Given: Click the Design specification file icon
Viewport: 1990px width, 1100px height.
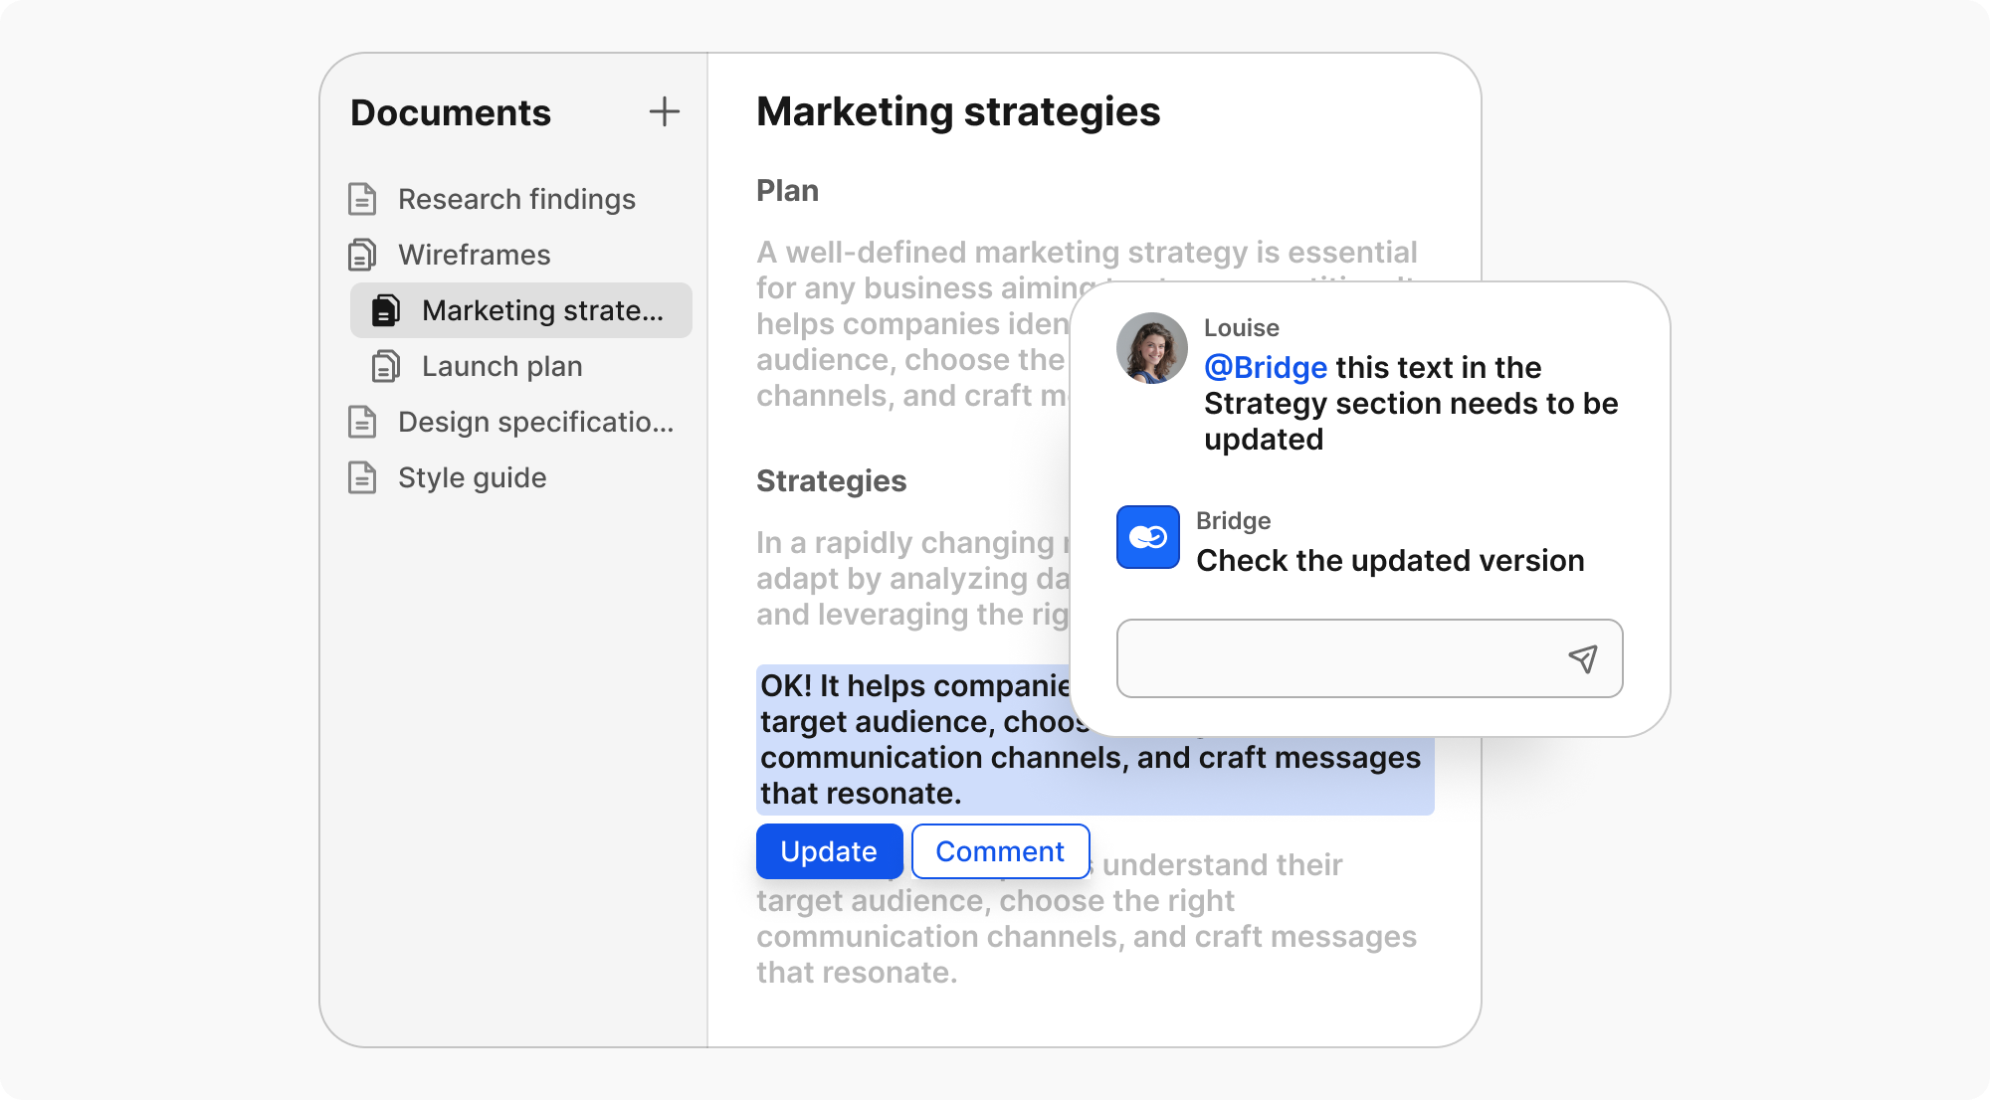Looking at the screenshot, I should (362, 422).
